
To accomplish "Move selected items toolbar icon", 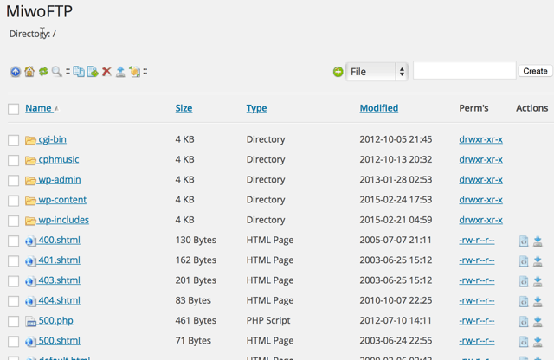I will click(x=93, y=71).
